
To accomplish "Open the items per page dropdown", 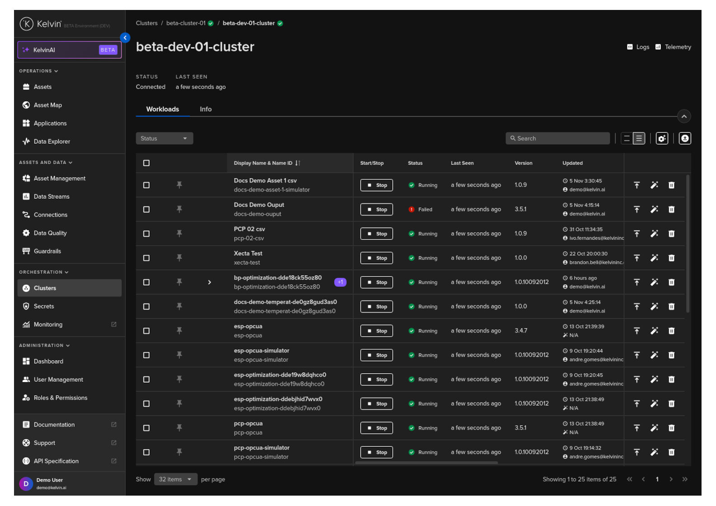I will click(175, 479).
